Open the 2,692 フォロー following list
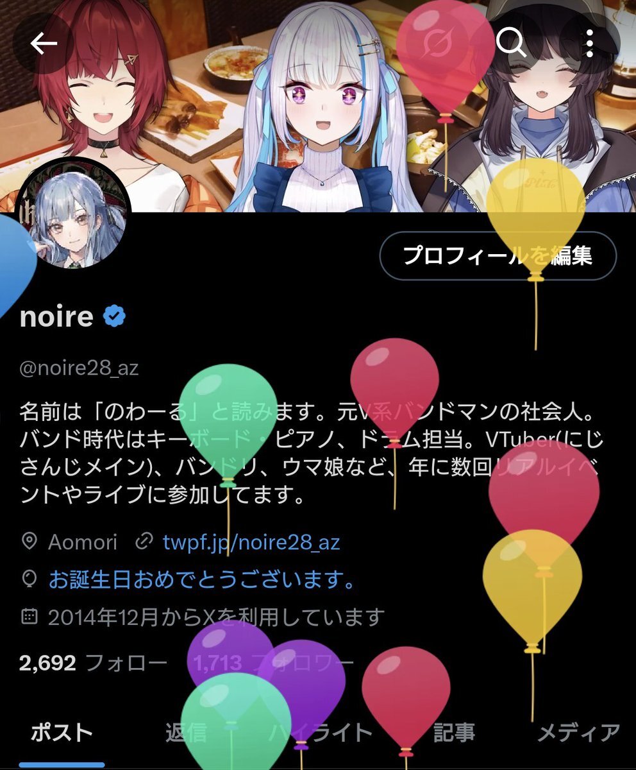636x770 pixels. coord(93,662)
